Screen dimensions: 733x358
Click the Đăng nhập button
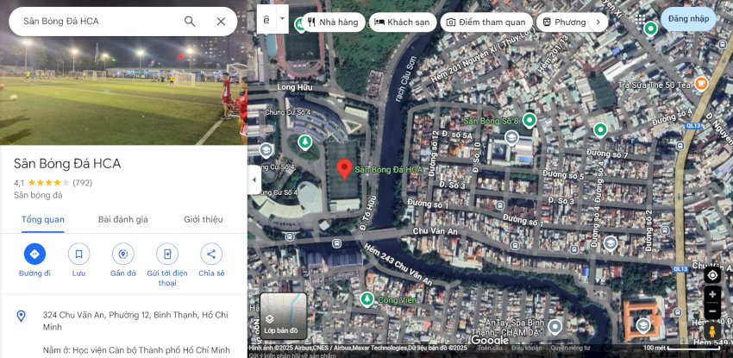(x=687, y=19)
